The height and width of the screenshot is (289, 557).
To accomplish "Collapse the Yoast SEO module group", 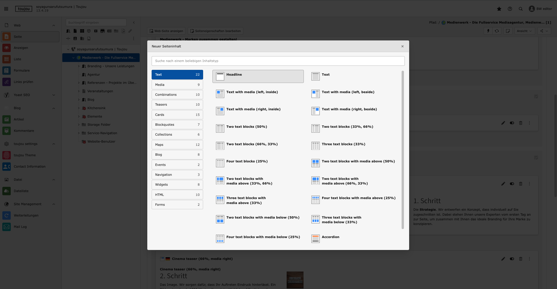I will (x=54, y=95).
